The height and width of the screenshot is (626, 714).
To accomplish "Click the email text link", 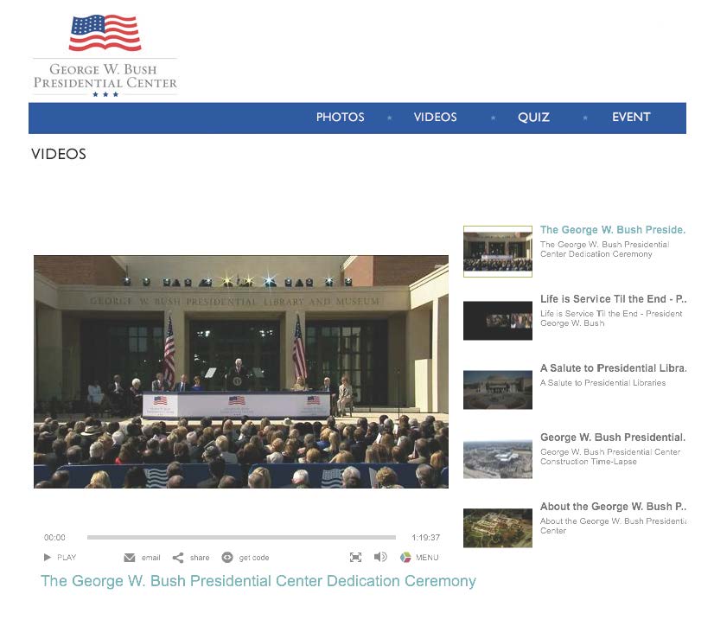I will click(x=150, y=558).
